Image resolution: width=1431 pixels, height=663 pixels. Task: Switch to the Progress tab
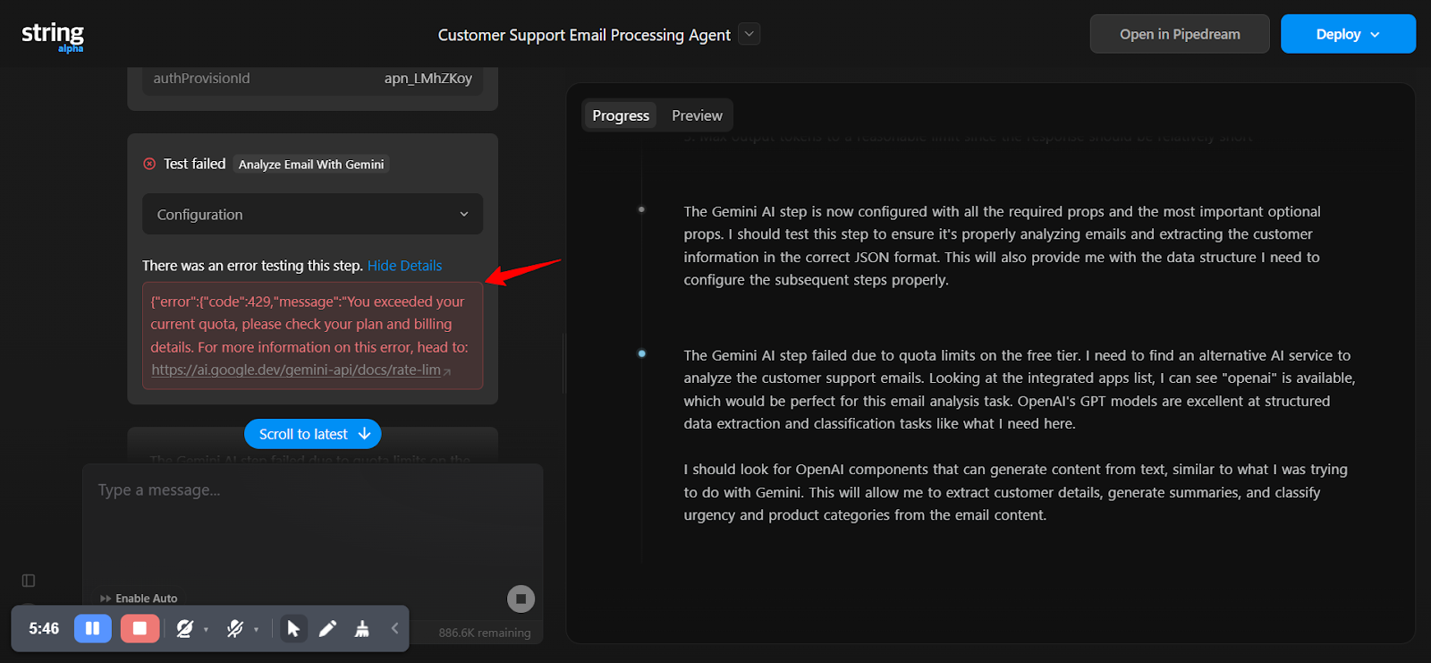point(621,115)
